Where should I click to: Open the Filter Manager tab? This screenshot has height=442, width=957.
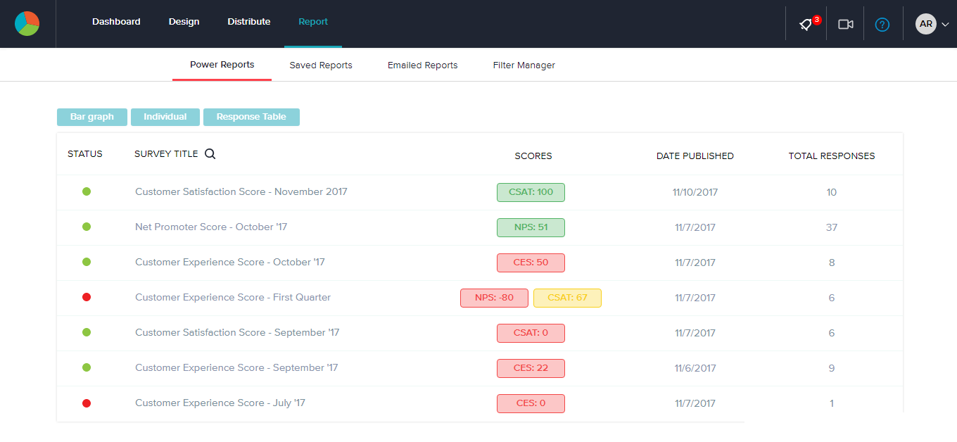(524, 65)
